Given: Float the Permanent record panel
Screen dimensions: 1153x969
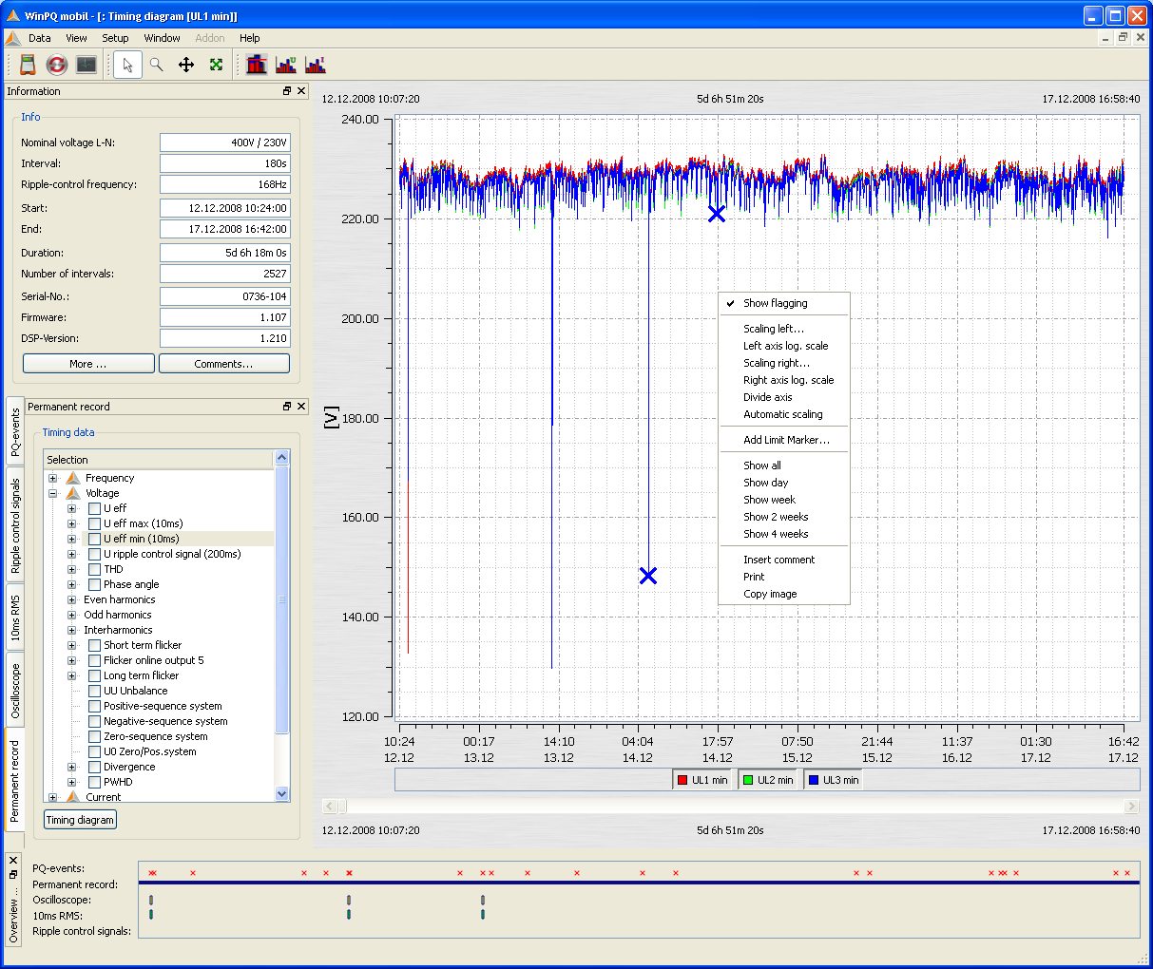Looking at the screenshot, I should point(287,407).
